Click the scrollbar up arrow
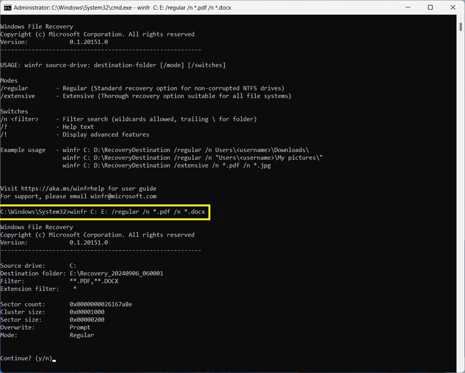Screen dimensions: 465x373 click(460, 19)
